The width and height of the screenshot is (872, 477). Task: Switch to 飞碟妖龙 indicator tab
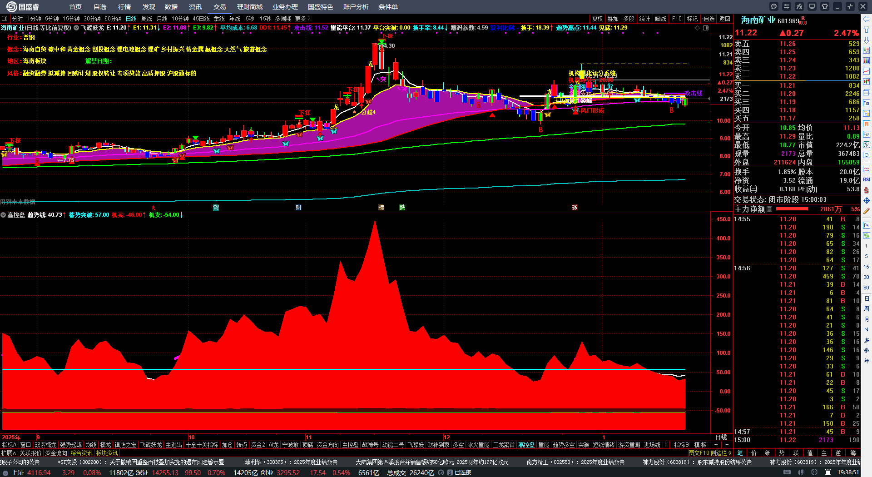coord(151,445)
